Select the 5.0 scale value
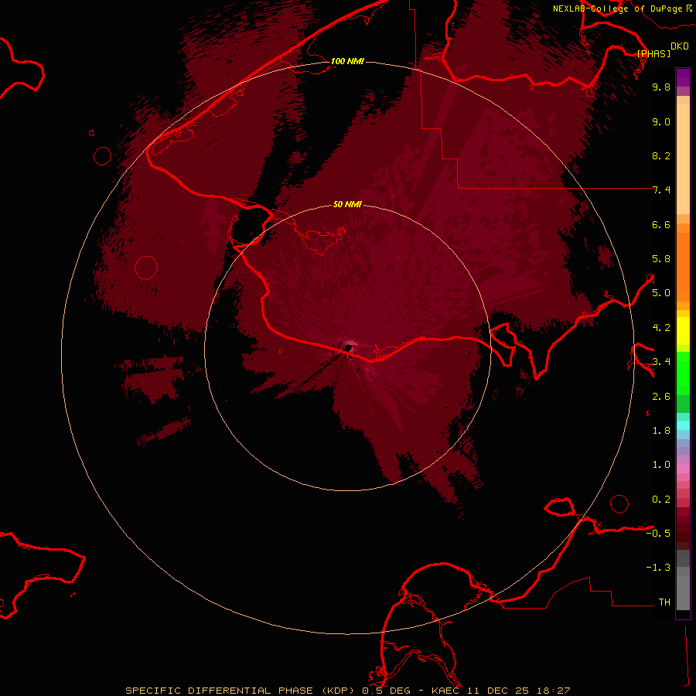696x696 pixels. tap(661, 293)
